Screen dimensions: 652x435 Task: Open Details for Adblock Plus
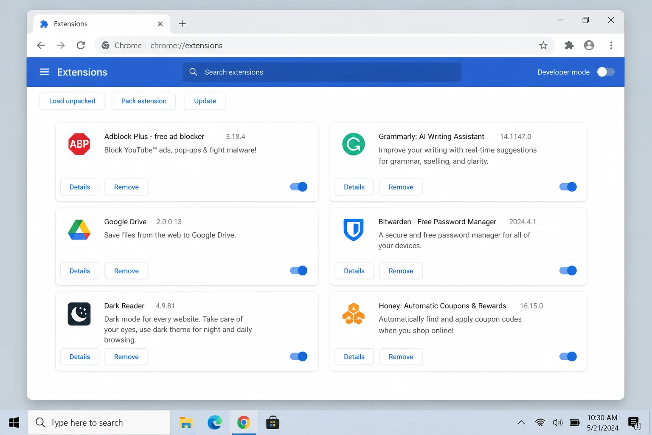point(80,187)
